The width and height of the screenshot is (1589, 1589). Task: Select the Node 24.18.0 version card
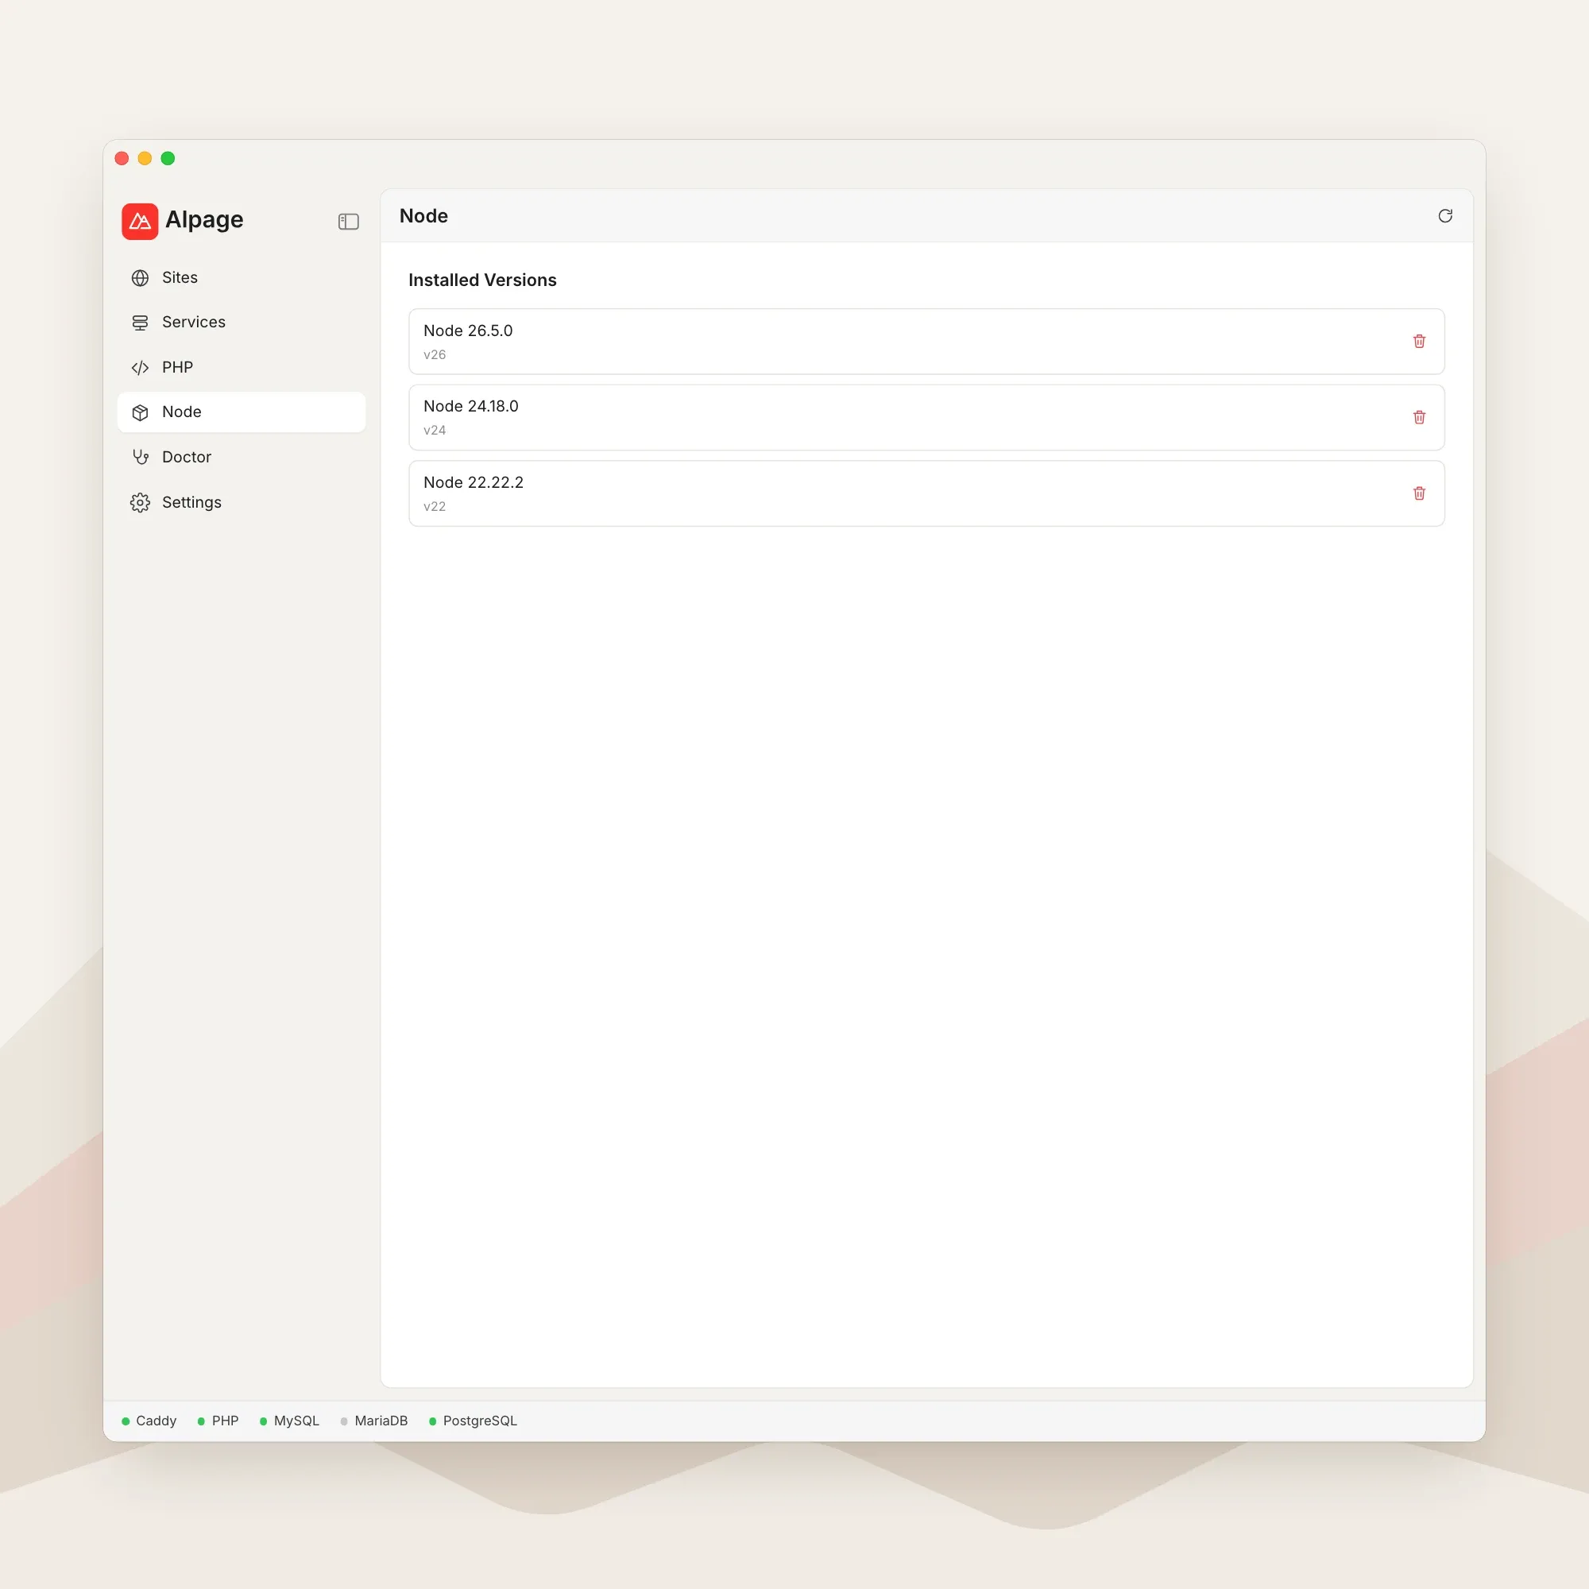(x=926, y=417)
